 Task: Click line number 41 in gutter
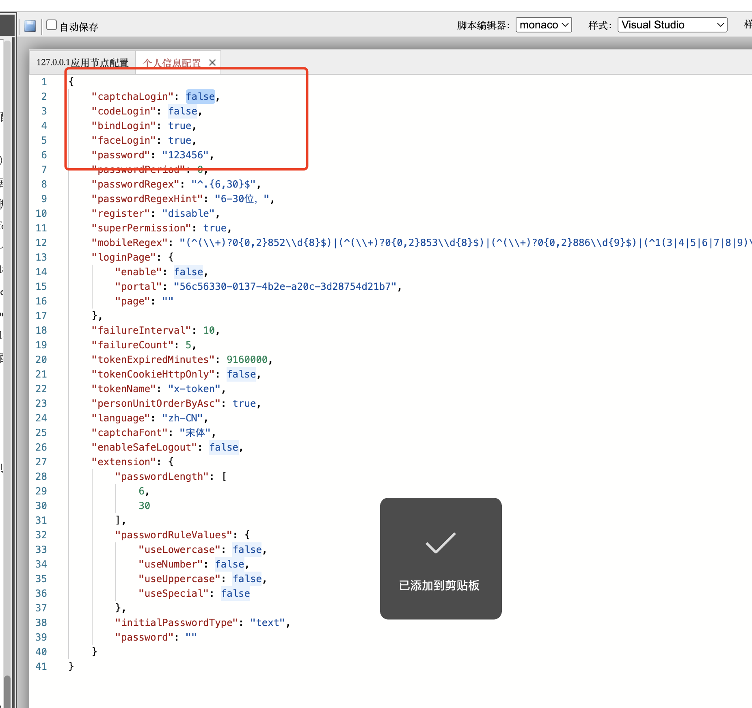coord(41,667)
